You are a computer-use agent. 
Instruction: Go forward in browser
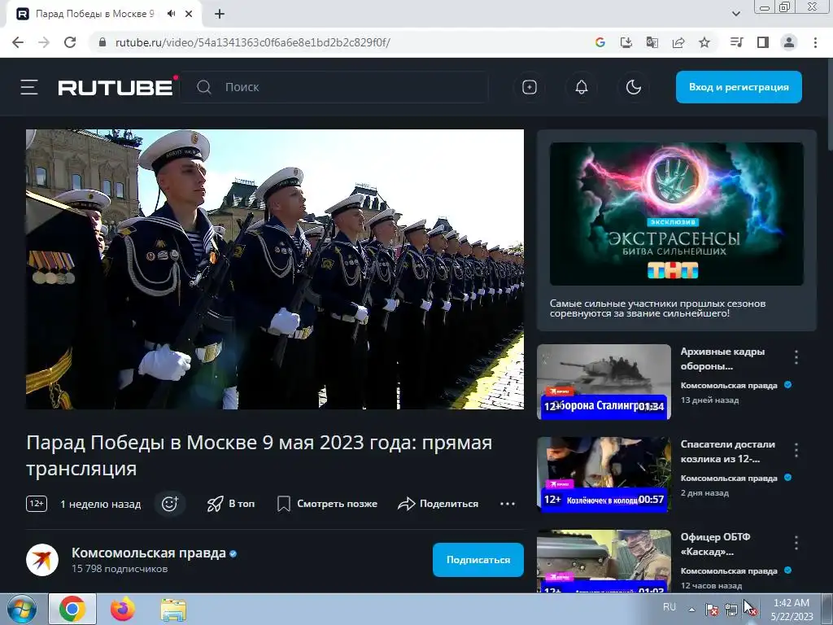(x=44, y=42)
